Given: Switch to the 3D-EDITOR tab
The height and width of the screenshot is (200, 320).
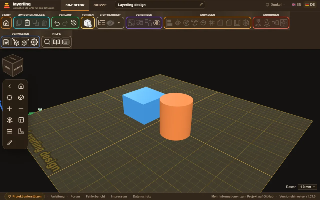Looking at the screenshot, I should (75, 5).
